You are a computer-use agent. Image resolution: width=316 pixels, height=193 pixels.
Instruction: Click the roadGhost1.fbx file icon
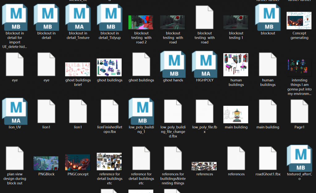(268, 158)
